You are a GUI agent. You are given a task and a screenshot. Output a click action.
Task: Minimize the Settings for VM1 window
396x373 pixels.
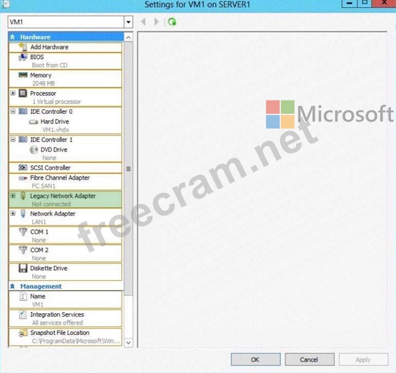coord(350,3)
